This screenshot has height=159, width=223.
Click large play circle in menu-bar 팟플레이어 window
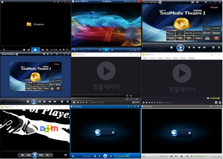pyautogui.click(x=182, y=73)
